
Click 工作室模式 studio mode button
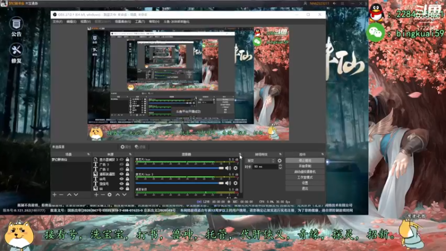click(x=305, y=177)
